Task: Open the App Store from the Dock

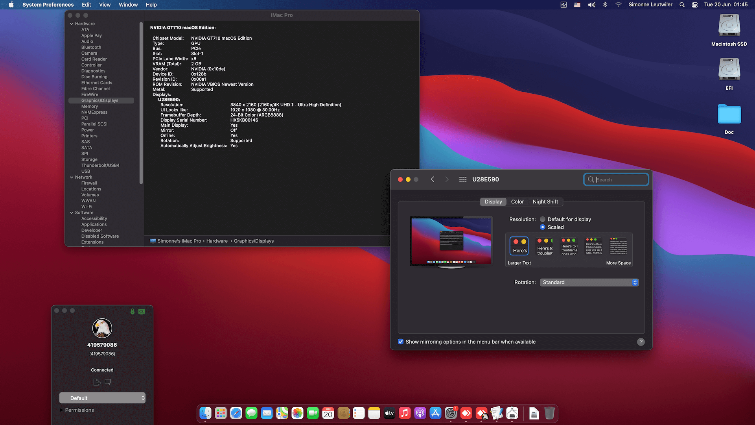Action: coord(435,413)
